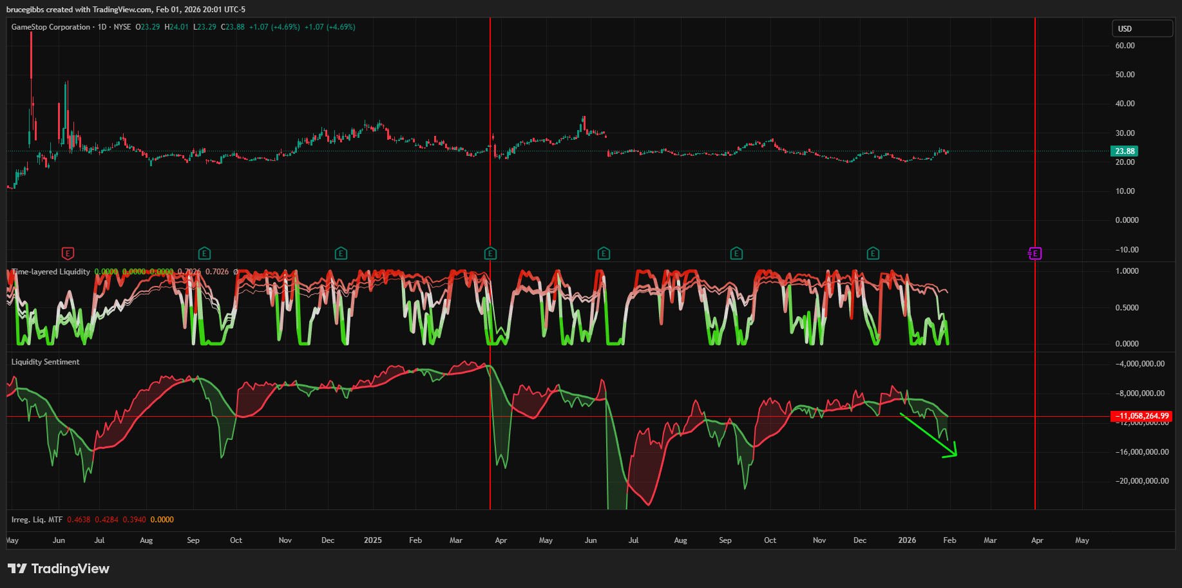This screenshot has width=1182, height=588.
Task: Open the earnings marker near September 2025
Action: (x=736, y=253)
